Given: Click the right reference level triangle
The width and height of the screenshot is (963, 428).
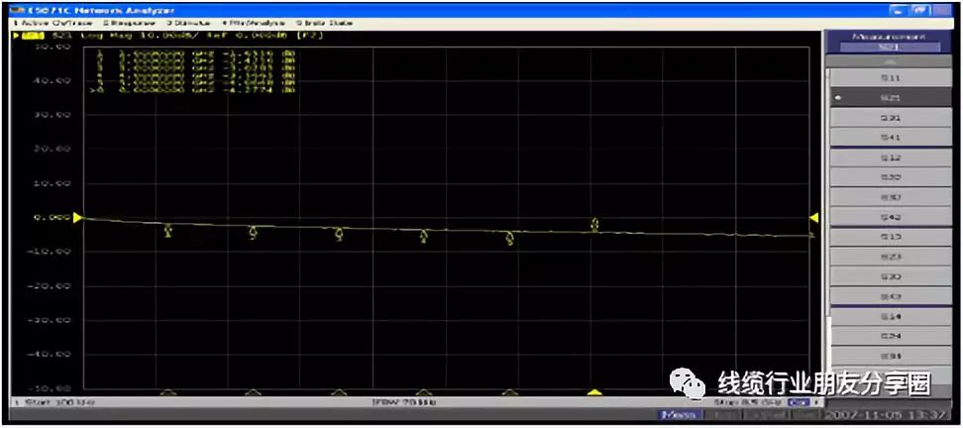Looking at the screenshot, I should 814,217.
